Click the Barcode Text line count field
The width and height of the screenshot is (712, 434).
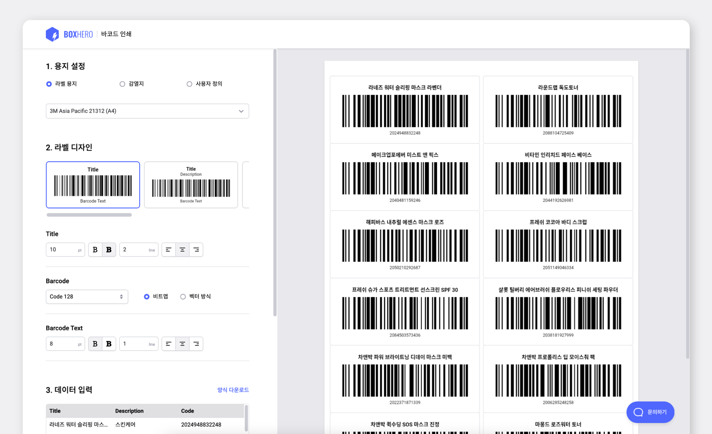(x=139, y=344)
